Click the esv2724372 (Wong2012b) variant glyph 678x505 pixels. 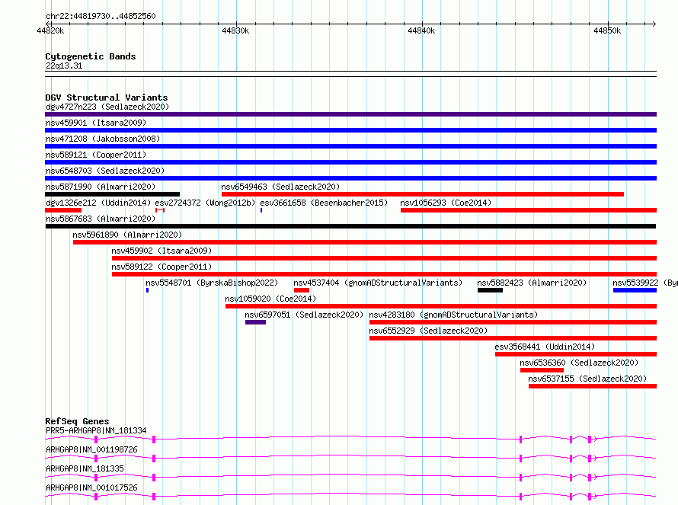(x=160, y=210)
